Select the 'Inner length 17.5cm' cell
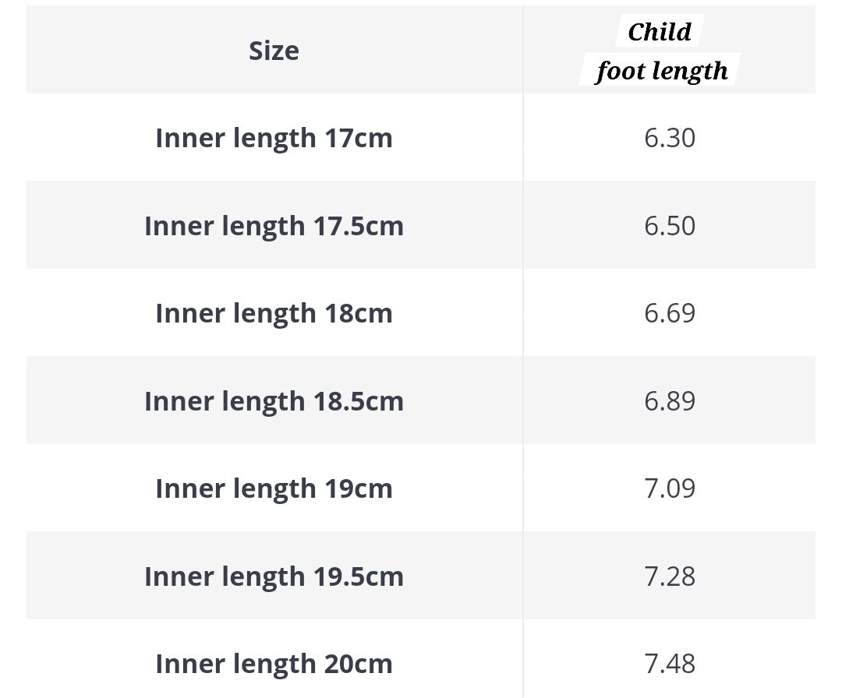The height and width of the screenshot is (698, 842). point(274,226)
